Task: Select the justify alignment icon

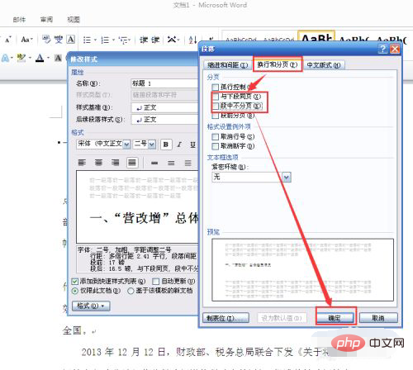Action: click(132, 163)
